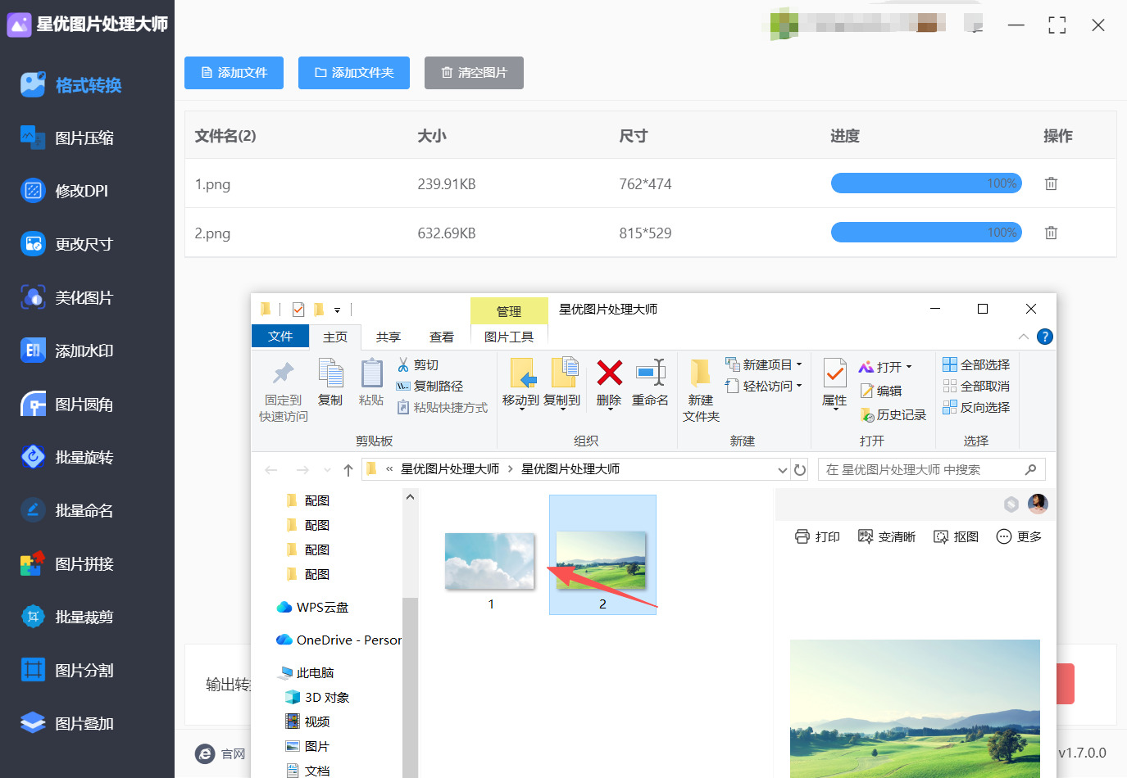This screenshot has height=778, width=1127.
Task: Open the 图片拼接 tool
Action: click(84, 564)
